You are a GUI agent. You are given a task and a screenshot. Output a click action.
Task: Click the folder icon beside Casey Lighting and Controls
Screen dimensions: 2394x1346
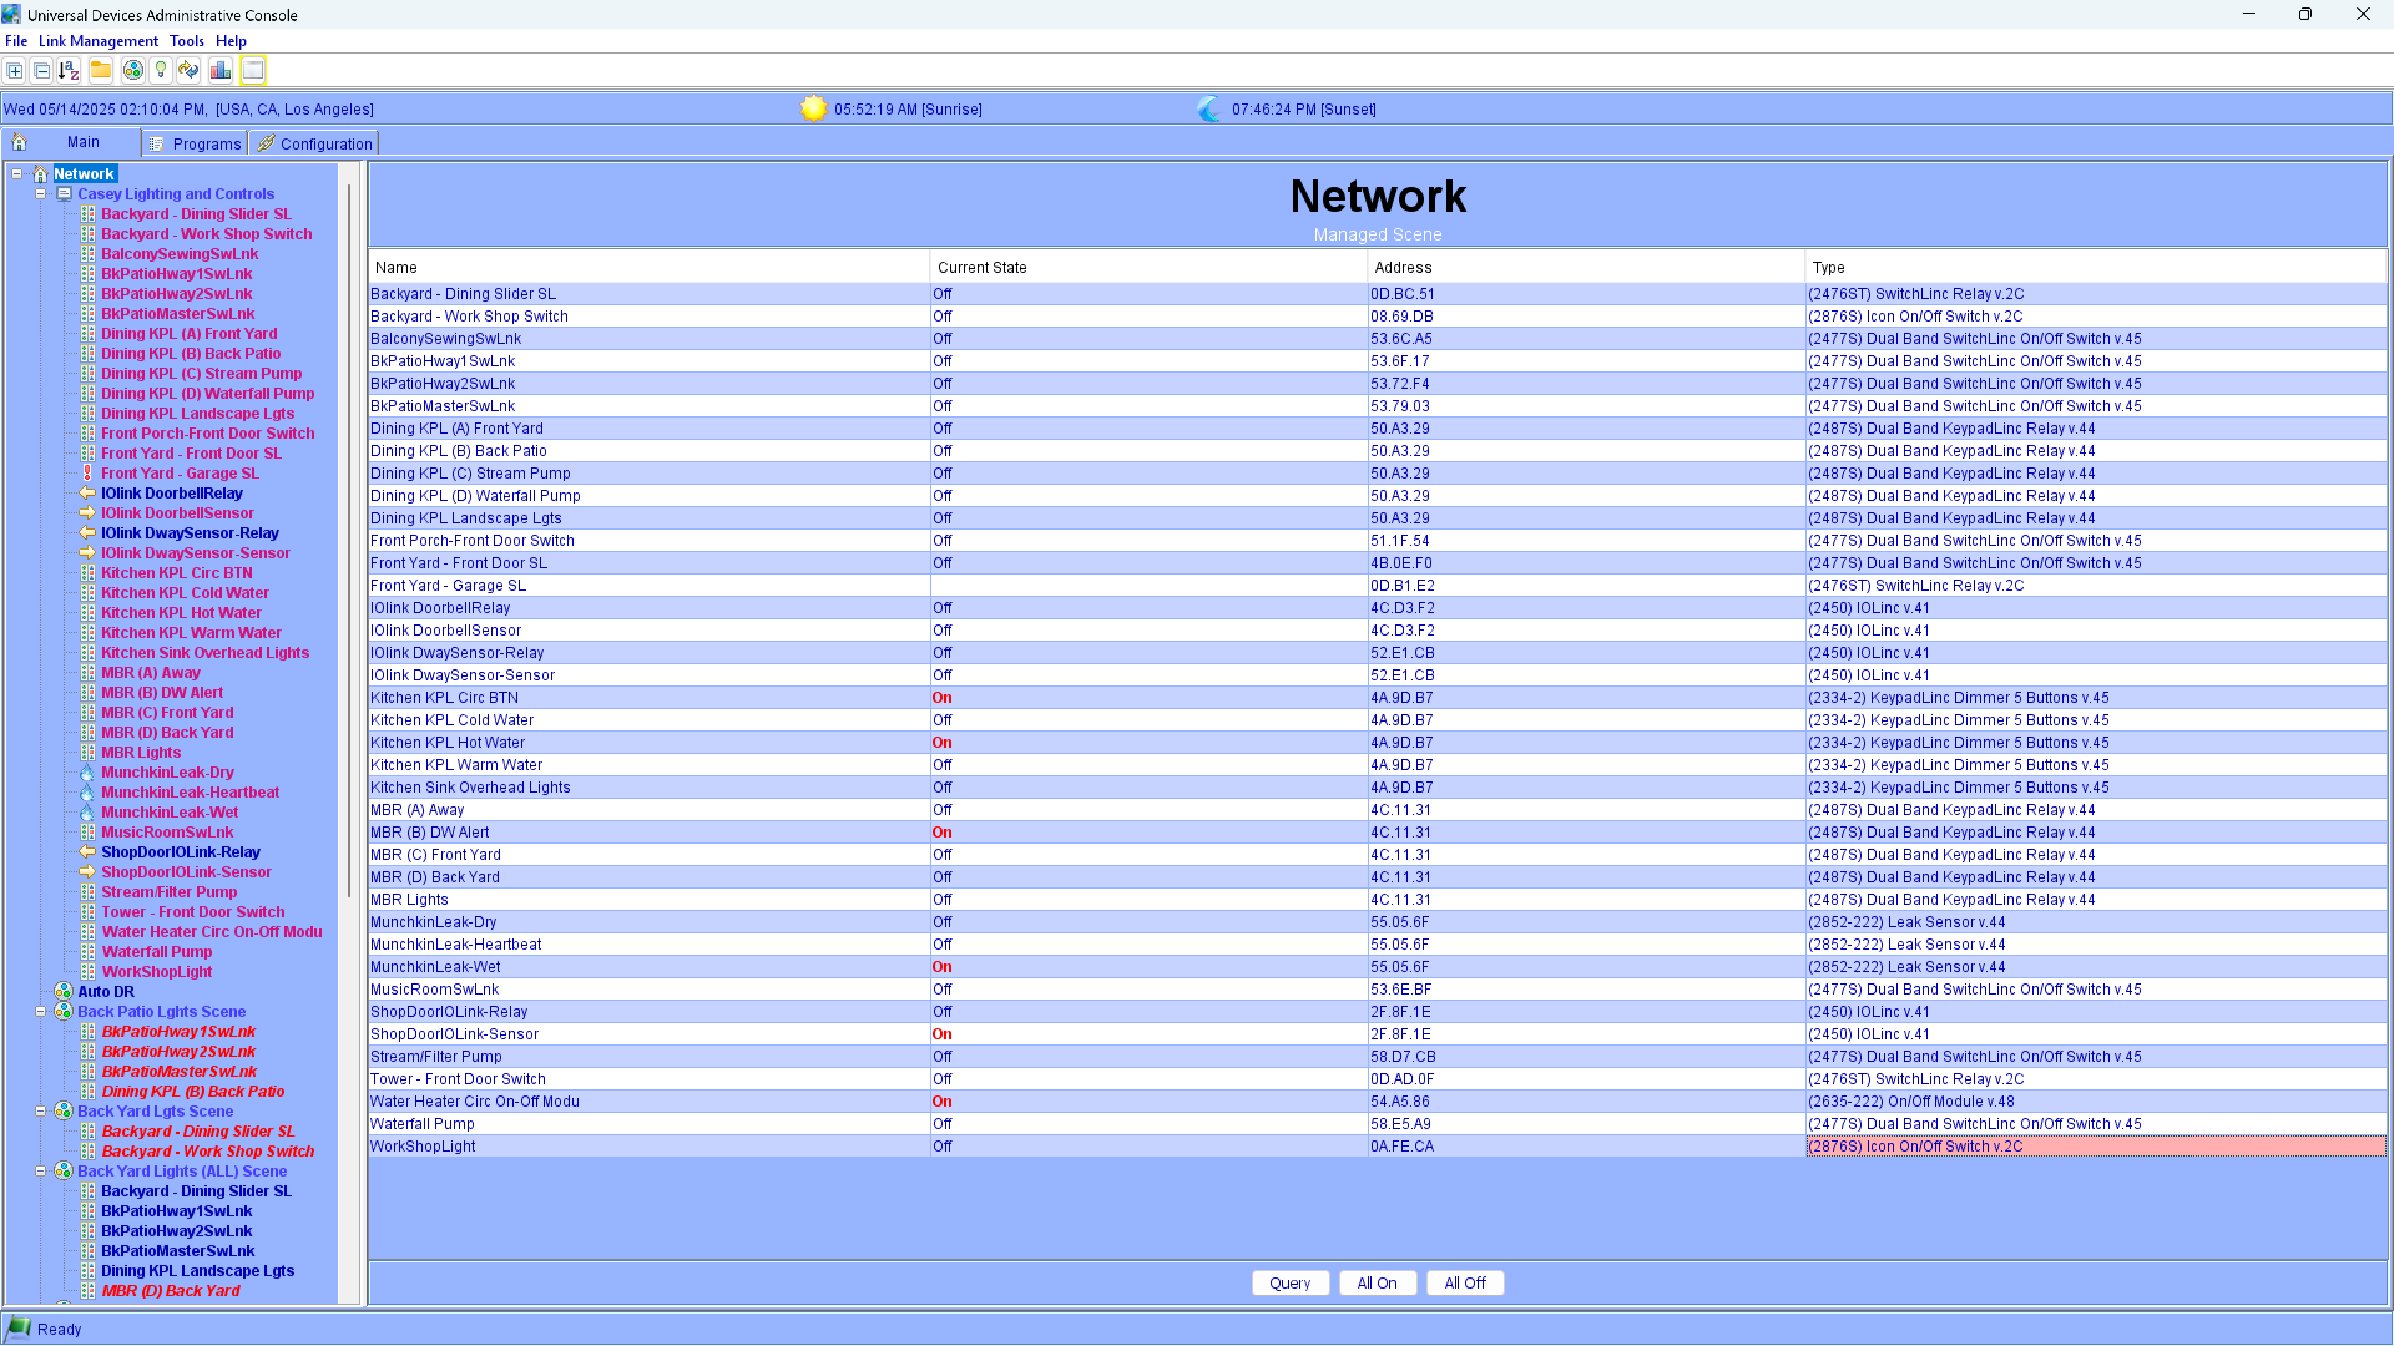tap(64, 194)
